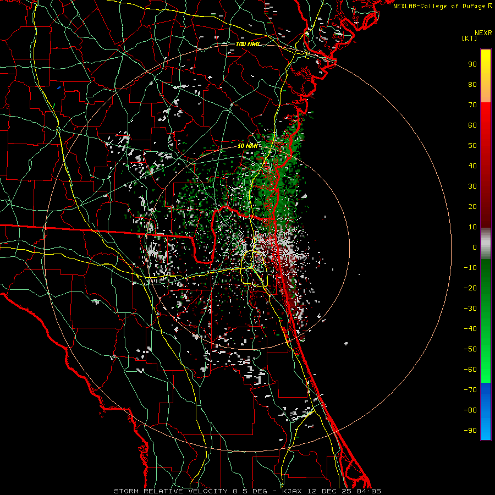Click the -80 value on velocity scale
The image size is (495, 495).
point(470,410)
